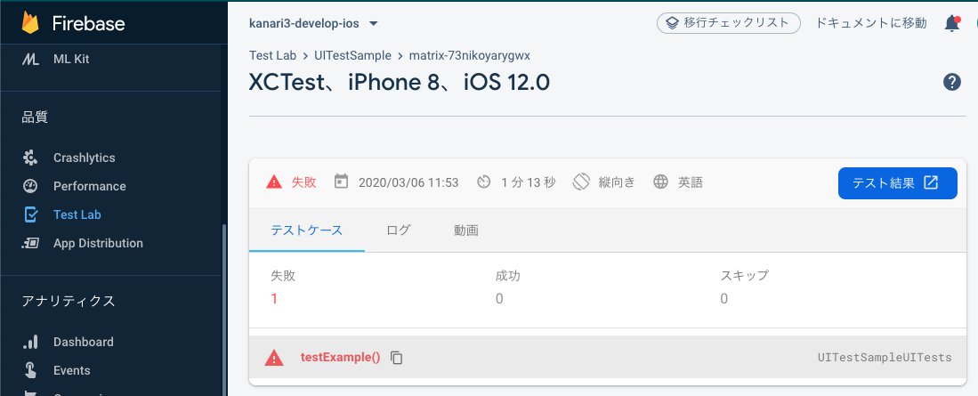Click the アナリティクス section heading
The height and width of the screenshot is (396, 978).
69,301
